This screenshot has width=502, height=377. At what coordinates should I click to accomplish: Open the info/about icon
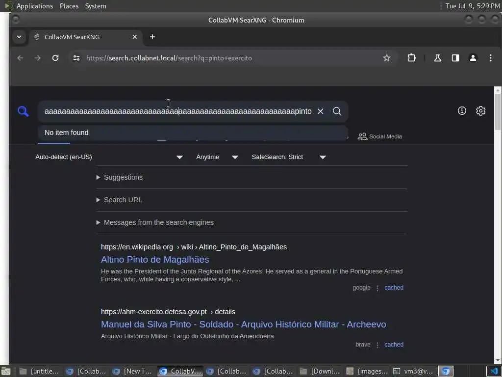click(462, 111)
